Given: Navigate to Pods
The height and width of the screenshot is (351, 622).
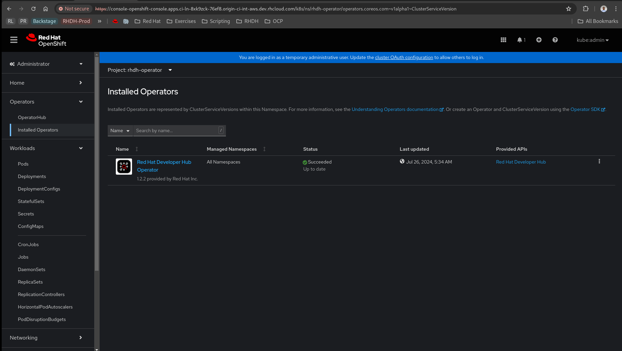Looking at the screenshot, I should (x=23, y=164).
